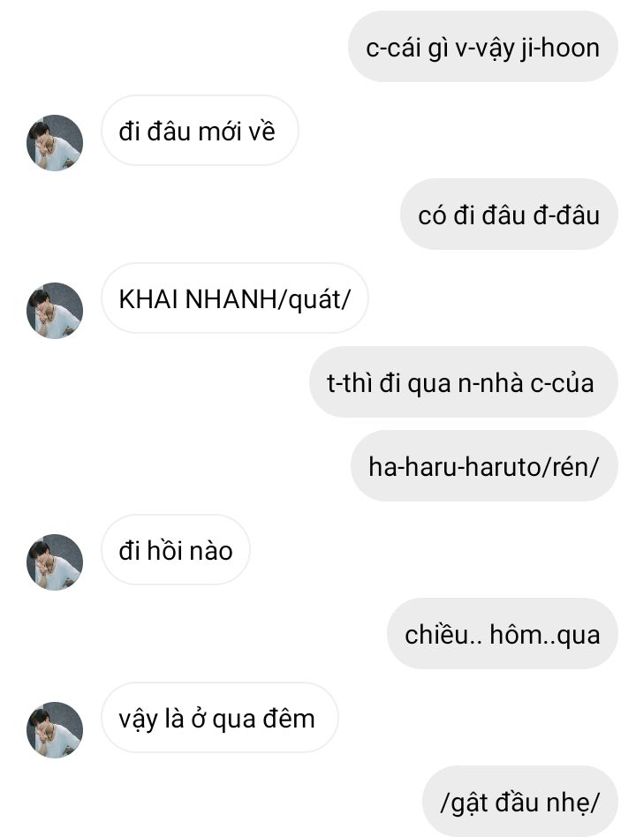
Task: Select the "ha-haru-haruto/rén/" message bubble
Action: click(x=484, y=466)
